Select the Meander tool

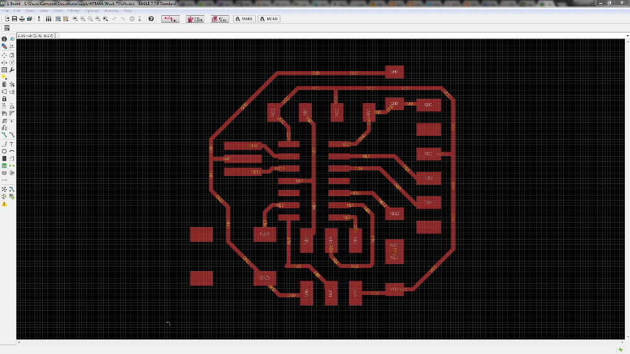(4, 128)
